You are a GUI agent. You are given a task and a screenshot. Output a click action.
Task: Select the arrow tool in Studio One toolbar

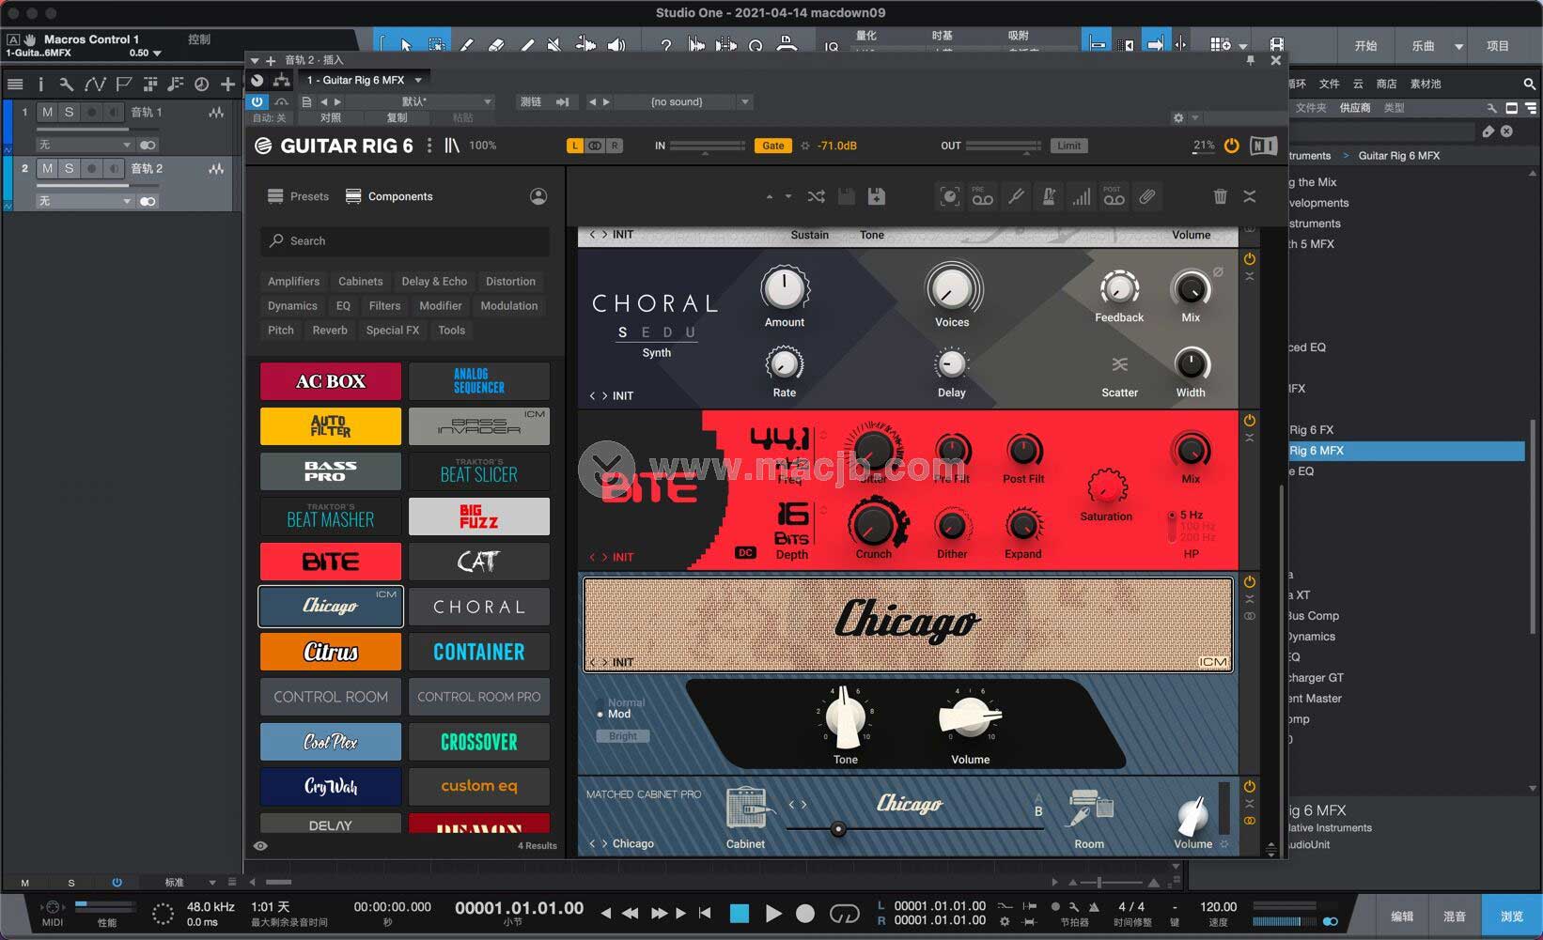[406, 44]
